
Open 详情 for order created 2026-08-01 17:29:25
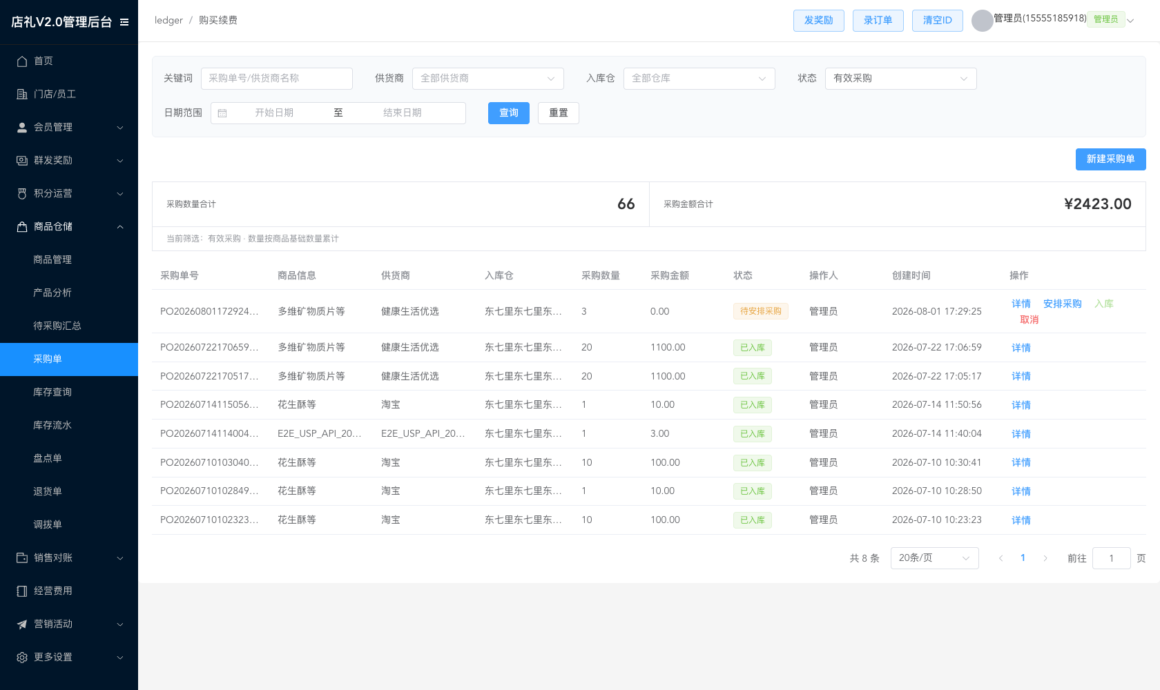1021,304
